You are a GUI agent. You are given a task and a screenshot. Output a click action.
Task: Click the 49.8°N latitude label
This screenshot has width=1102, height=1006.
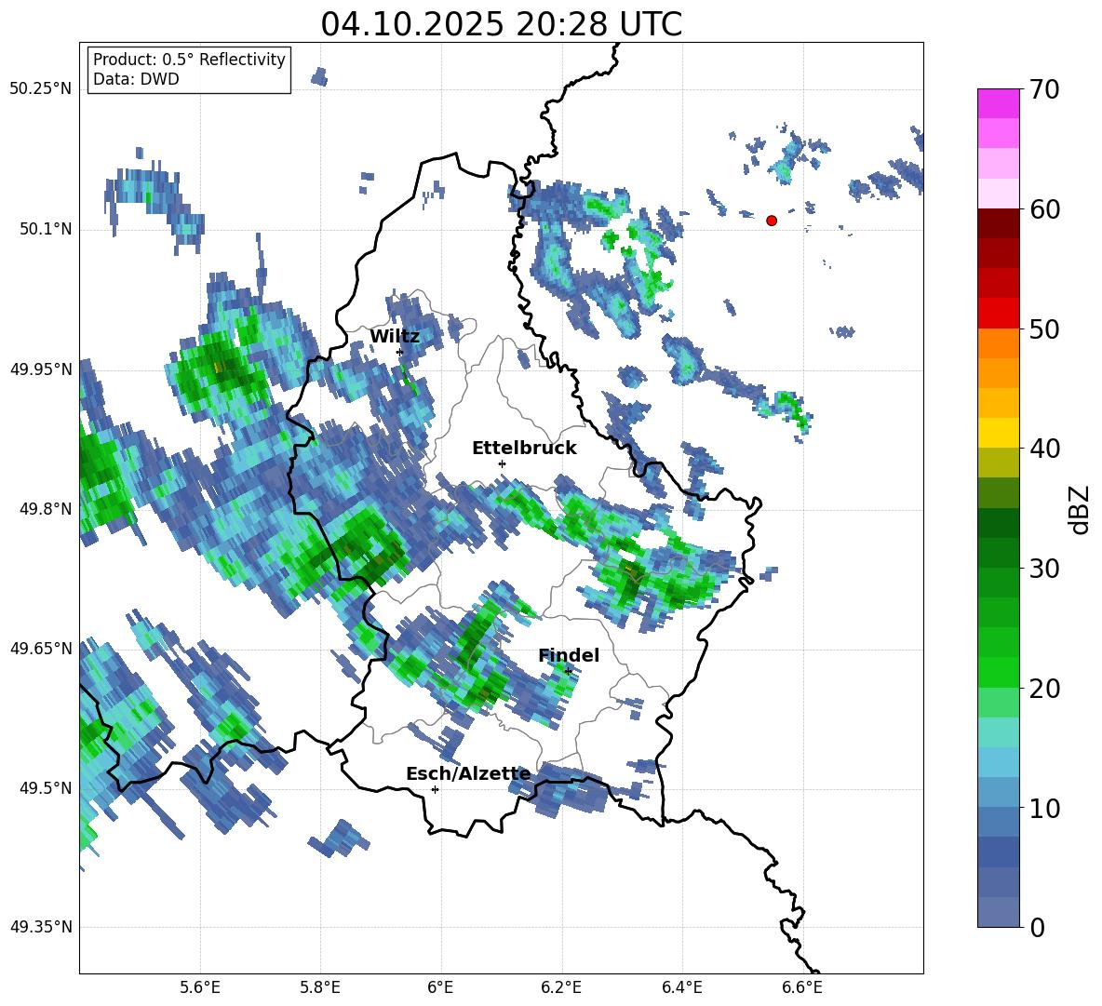(x=45, y=509)
